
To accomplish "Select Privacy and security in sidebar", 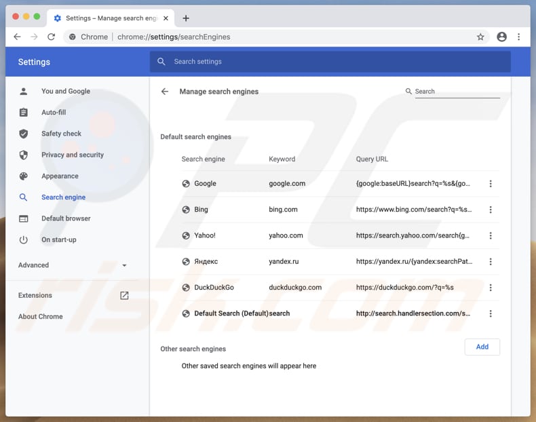I will pyautogui.click(x=72, y=155).
